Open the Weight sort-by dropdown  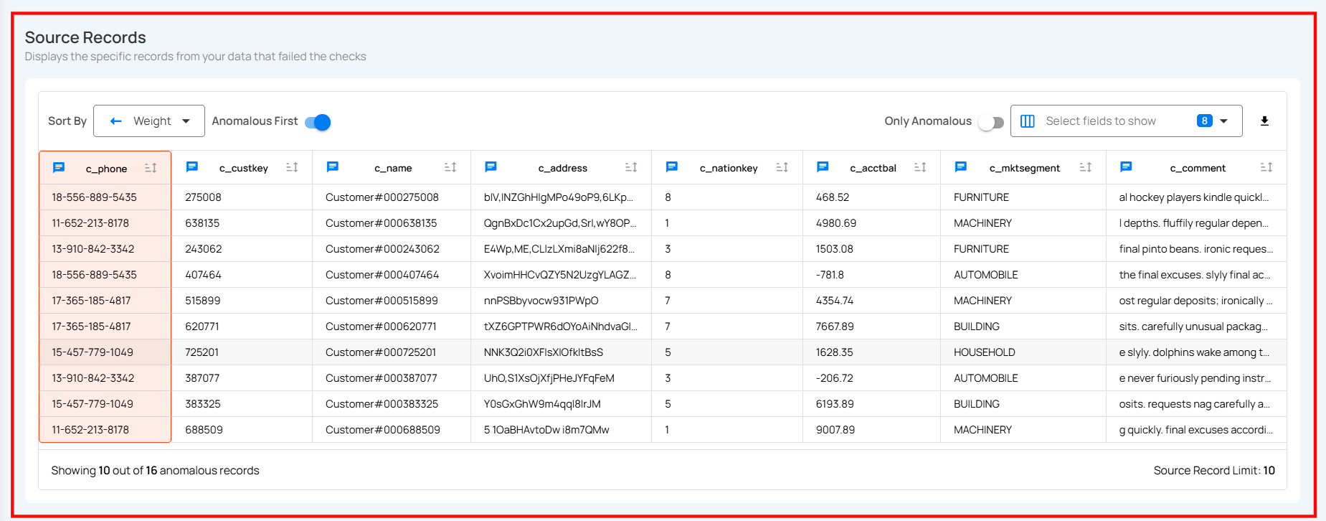point(149,121)
